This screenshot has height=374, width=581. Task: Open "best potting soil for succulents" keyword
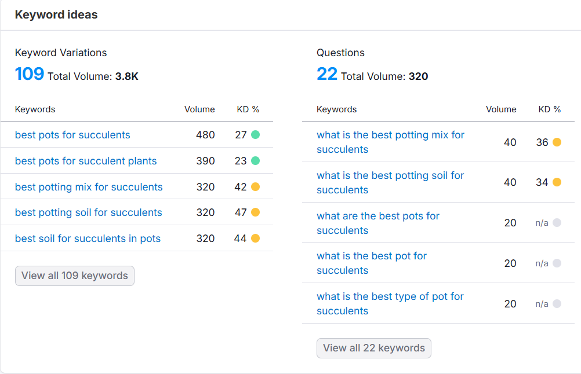[x=89, y=212]
